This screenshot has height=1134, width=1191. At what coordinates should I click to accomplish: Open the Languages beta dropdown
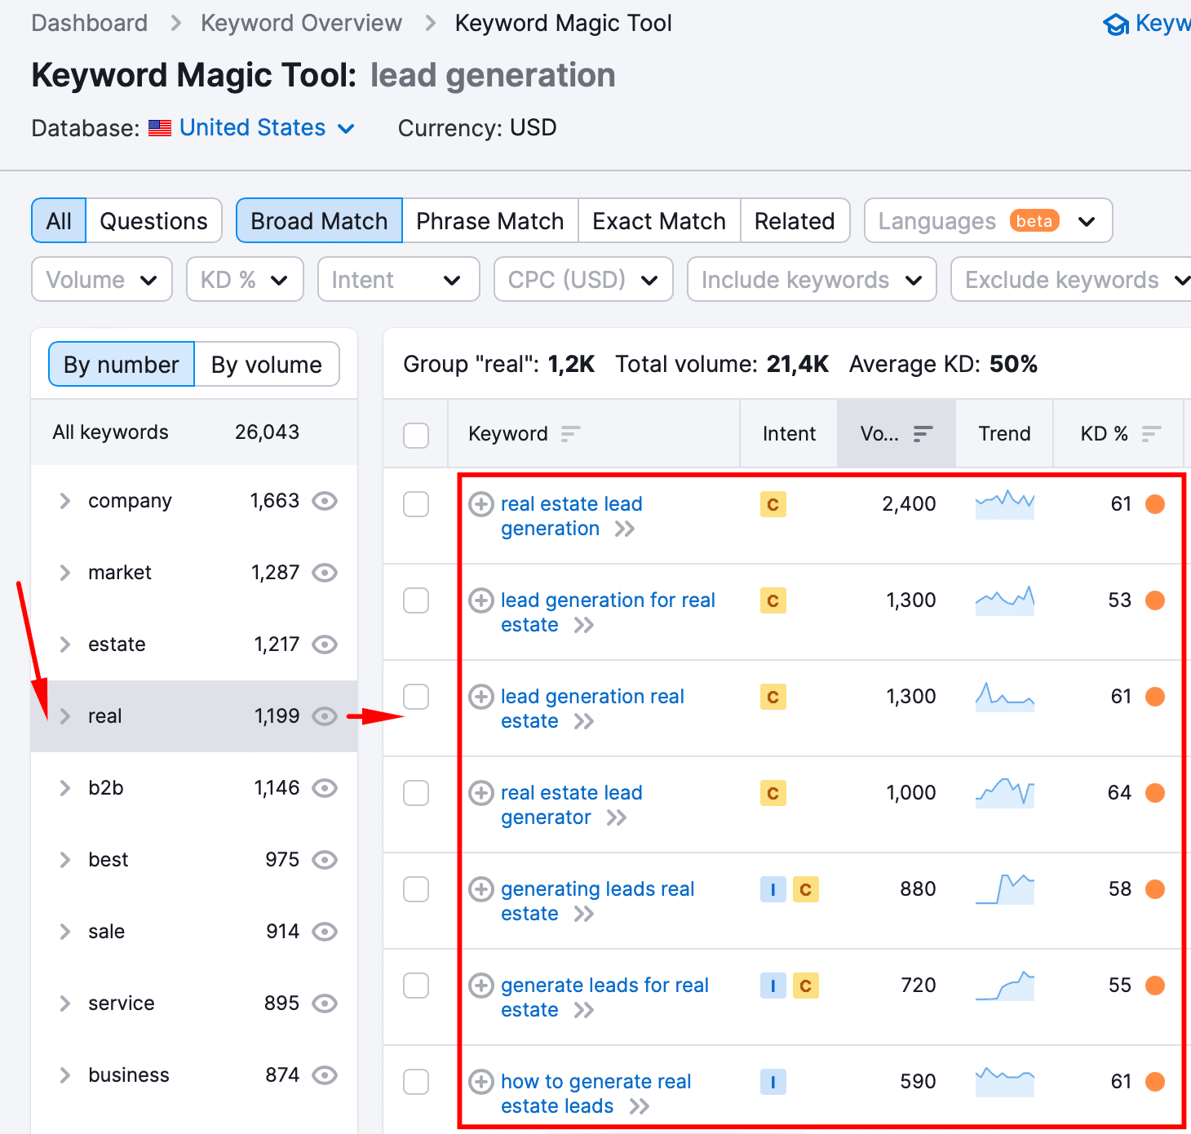coord(989,221)
